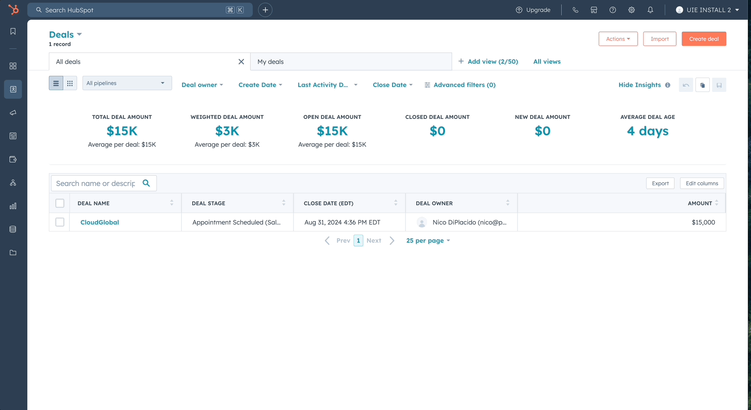Open the HubSpot sprocket home logo

pos(13,9)
